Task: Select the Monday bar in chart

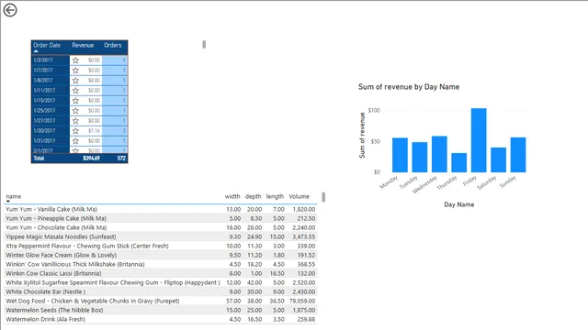Action: 400,155
